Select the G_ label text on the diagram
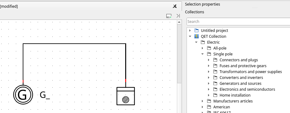This screenshot has width=290, height=113. [45, 95]
